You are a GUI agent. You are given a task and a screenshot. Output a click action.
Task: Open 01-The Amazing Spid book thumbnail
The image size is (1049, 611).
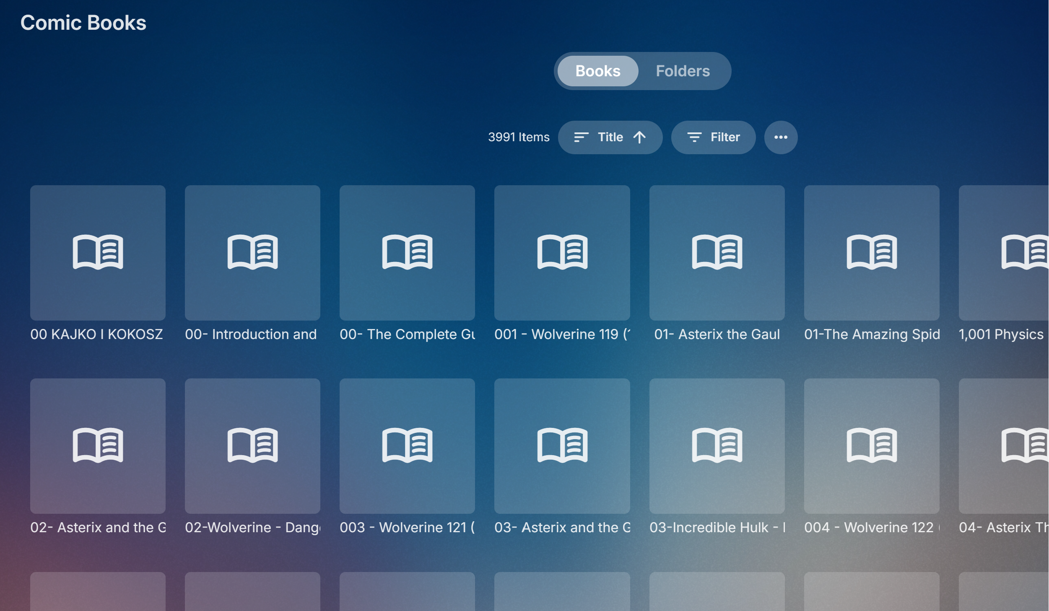[x=871, y=253]
